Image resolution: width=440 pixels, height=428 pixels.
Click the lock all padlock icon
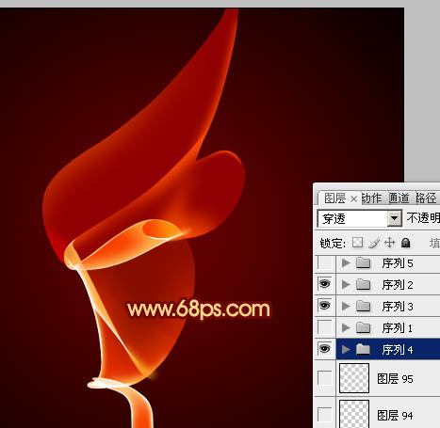pos(406,243)
